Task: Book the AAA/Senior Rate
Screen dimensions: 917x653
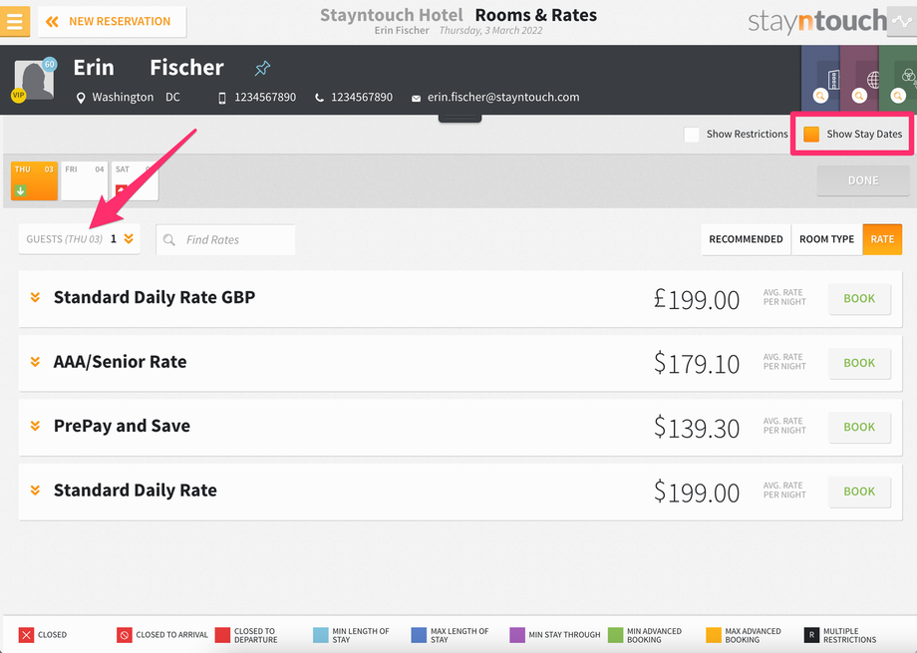Action: [x=859, y=363]
